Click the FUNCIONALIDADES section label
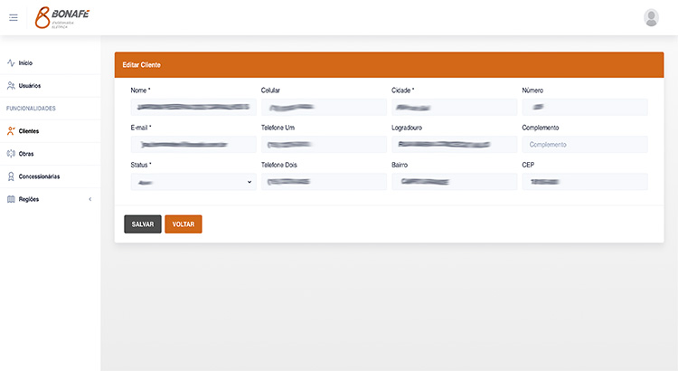The width and height of the screenshot is (678, 371). pos(31,109)
